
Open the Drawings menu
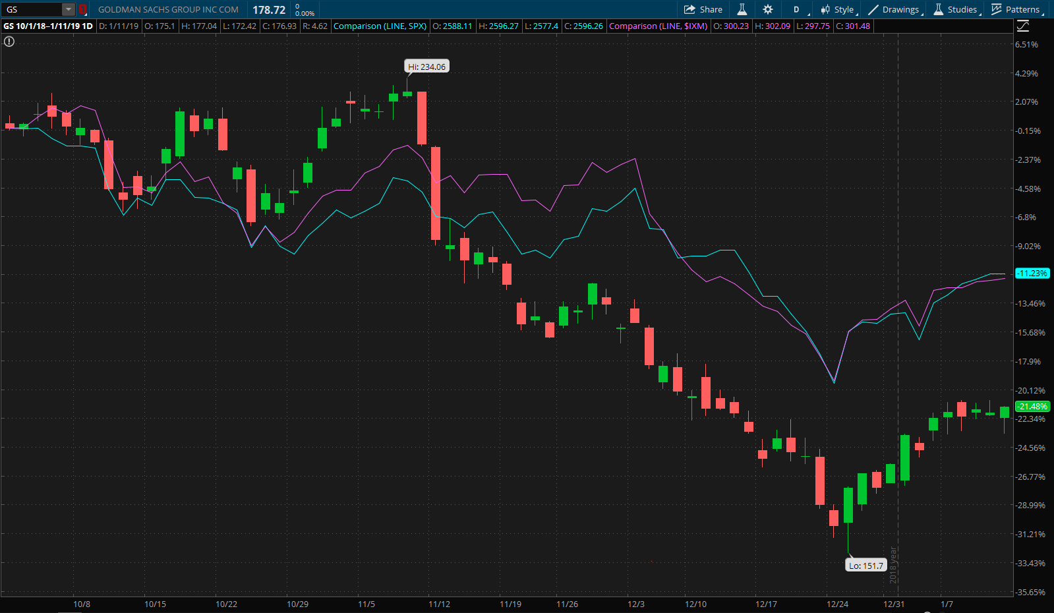[895, 9]
